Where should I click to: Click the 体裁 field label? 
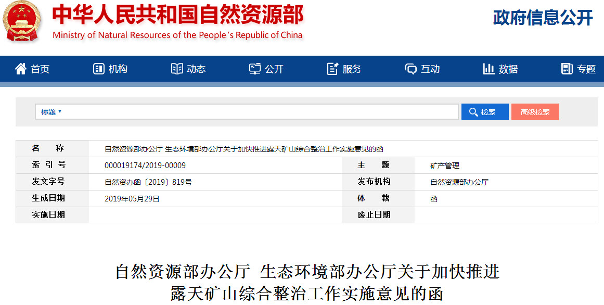[374, 198]
